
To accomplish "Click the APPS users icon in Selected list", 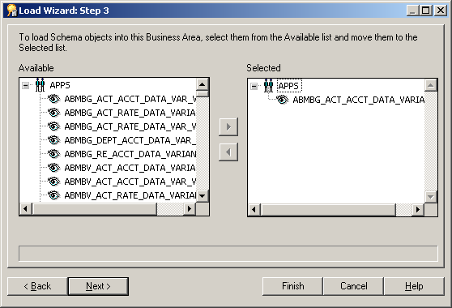I will [268, 86].
